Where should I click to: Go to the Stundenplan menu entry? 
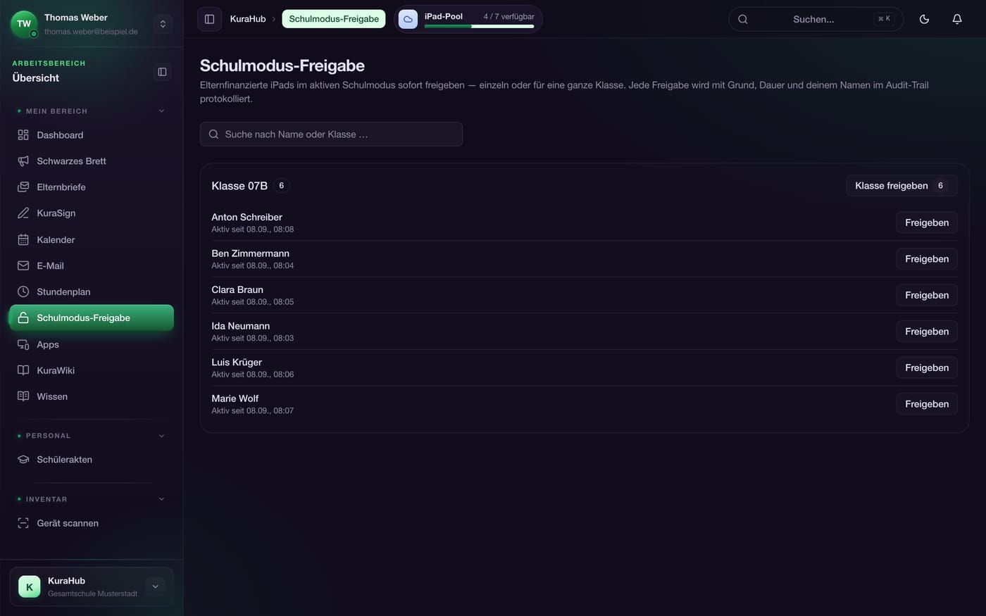click(92, 291)
